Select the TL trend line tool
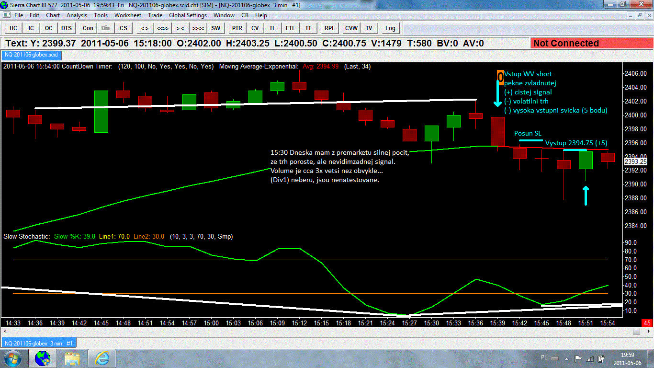654x368 pixels. pos(273,28)
